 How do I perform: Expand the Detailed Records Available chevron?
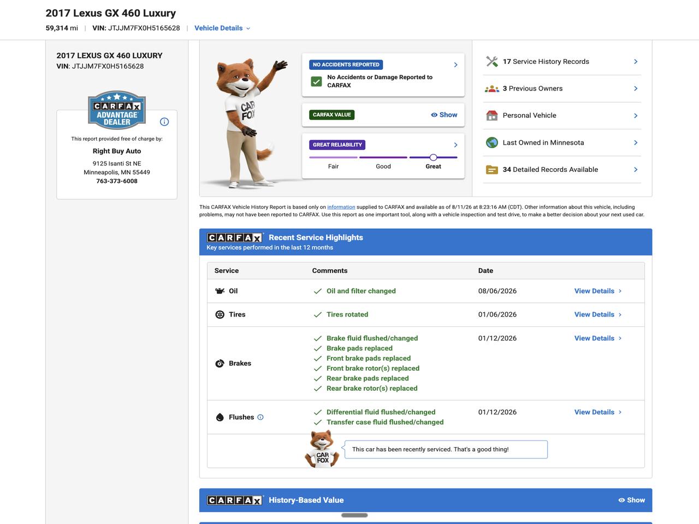(636, 170)
